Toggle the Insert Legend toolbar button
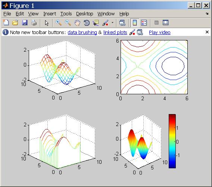Image resolution: width=212 pixels, height=187 pixels. click(144, 23)
